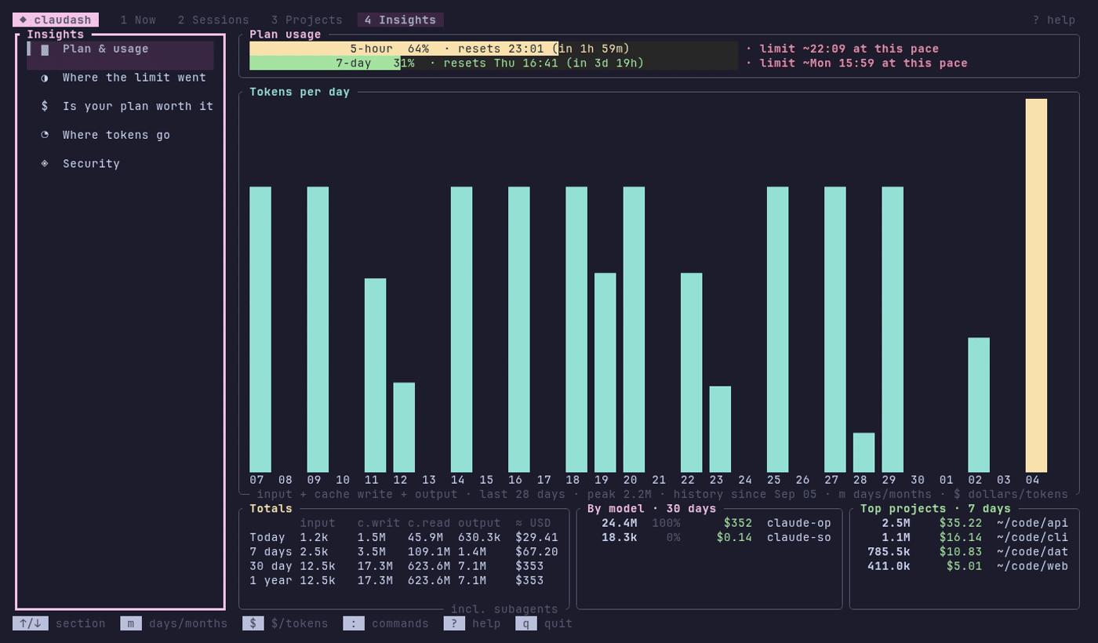
Task: Open the Is your plan worth it section
Action: tap(120, 107)
